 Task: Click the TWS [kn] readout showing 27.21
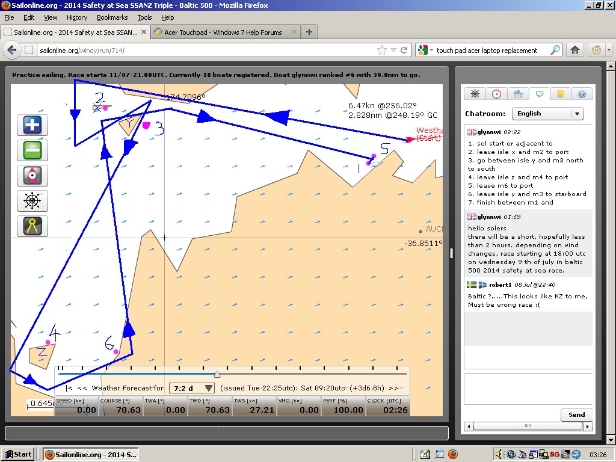[254, 406]
